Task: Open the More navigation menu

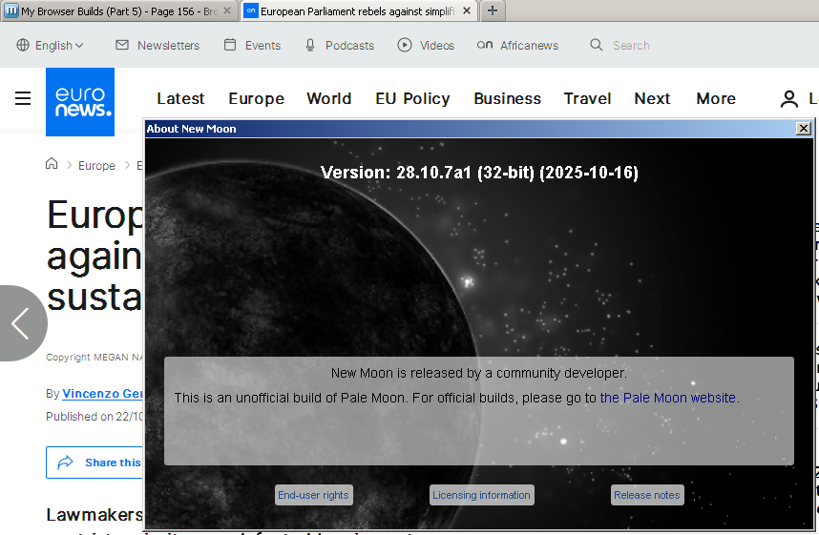Action: (715, 98)
